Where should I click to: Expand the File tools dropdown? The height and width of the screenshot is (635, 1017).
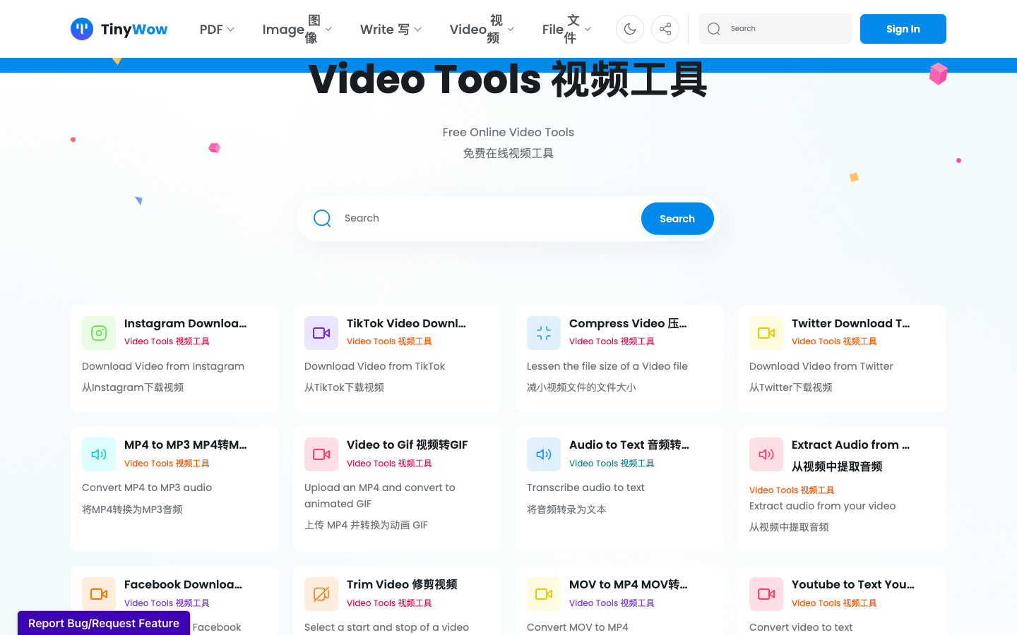[x=565, y=29]
